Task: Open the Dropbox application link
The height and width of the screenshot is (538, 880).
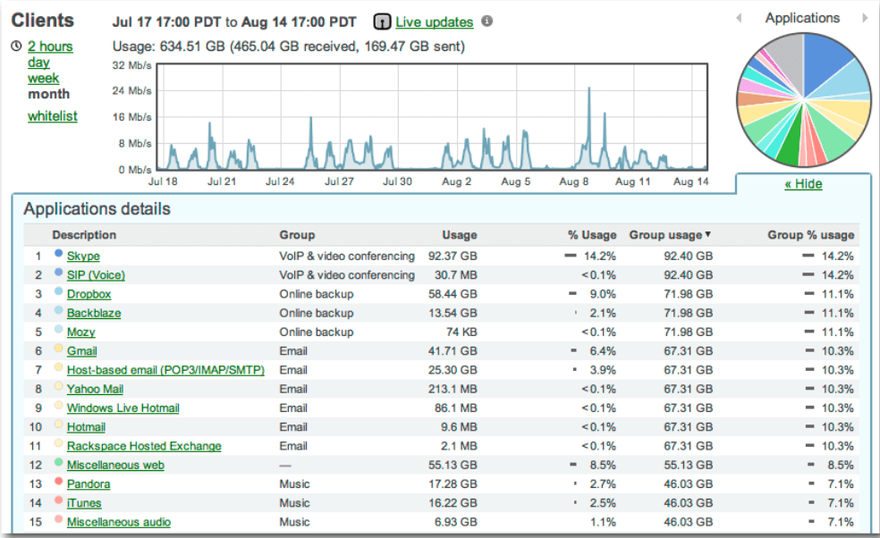Action: 89,295
